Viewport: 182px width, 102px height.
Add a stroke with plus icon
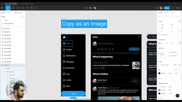pyautogui.click(x=179, y=78)
